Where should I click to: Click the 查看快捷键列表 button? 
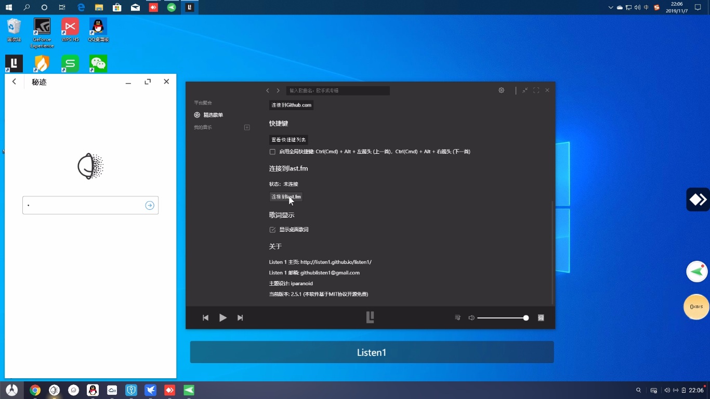tap(288, 140)
